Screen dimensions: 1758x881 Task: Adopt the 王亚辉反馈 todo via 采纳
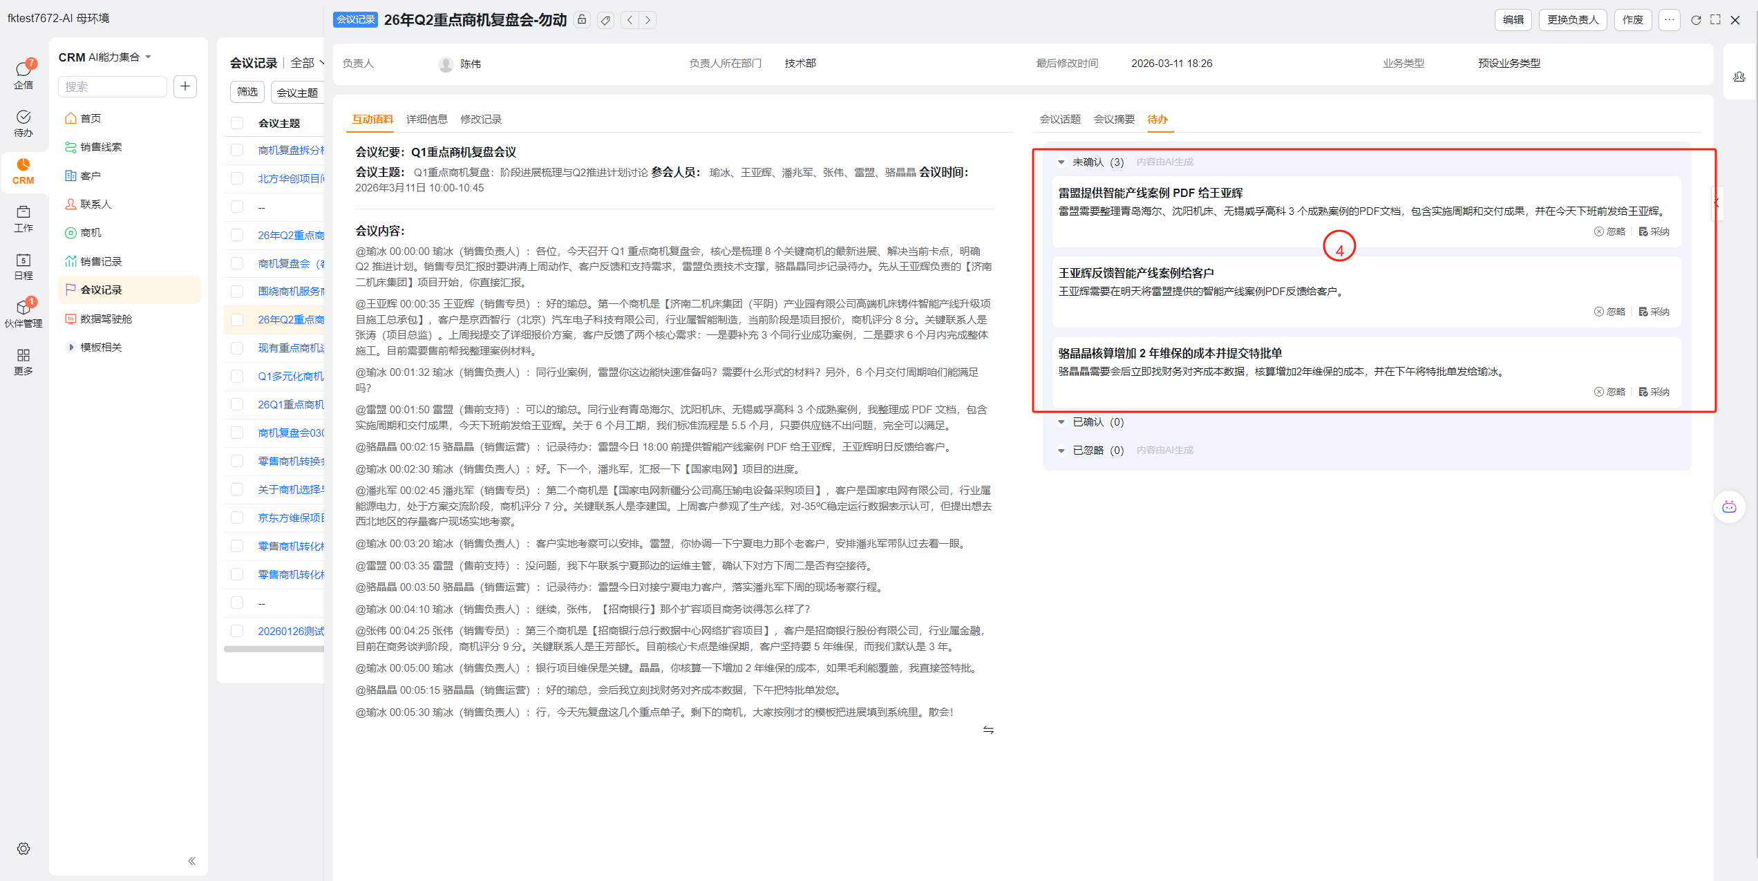coord(1654,312)
